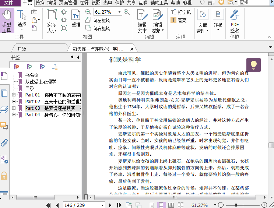The image size is (274, 208).
Task: Open the Comment (注释) ribbon tab
Action: [84, 3]
